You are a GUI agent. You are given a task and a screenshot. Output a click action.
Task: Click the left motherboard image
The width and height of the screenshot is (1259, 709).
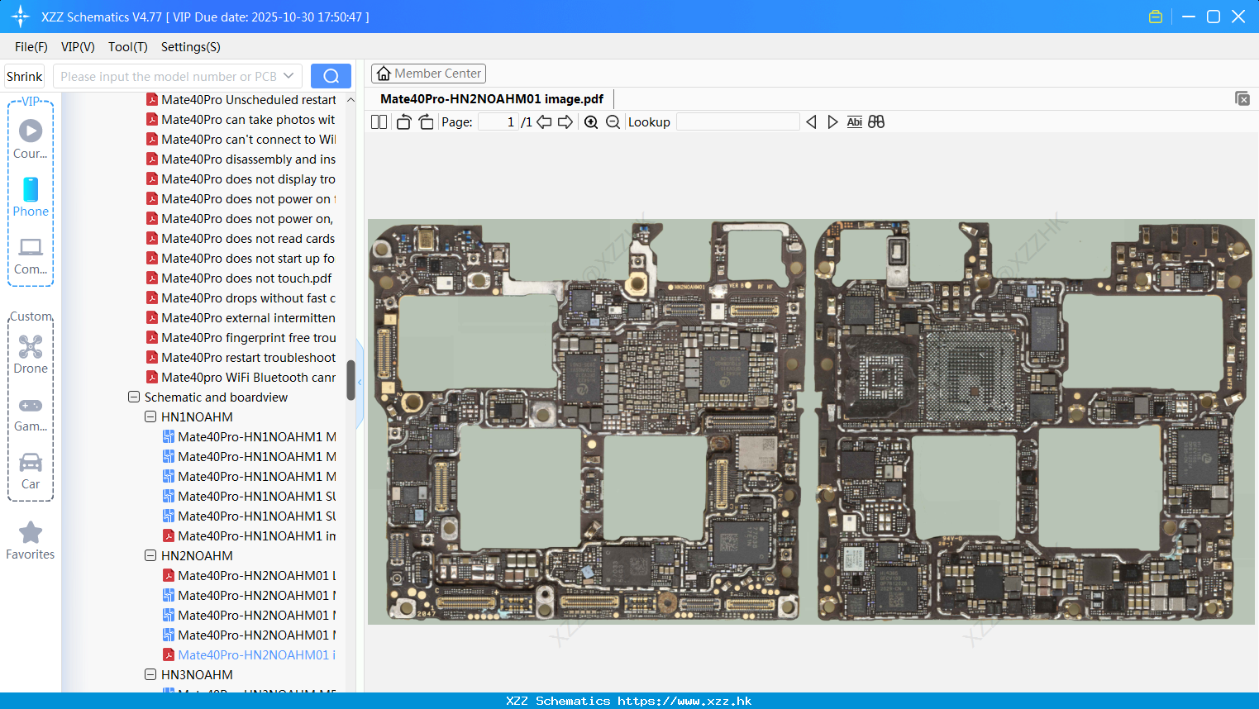588,421
